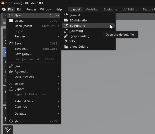This screenshot has width=155, height=134.
Task: Choose Save from the File menu
Action: click(x=34, y=43)
